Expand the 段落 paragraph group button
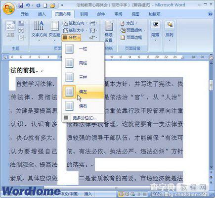The width and height of the screenshot is (215, 198). pyautogui.click(x=155, y=31)
